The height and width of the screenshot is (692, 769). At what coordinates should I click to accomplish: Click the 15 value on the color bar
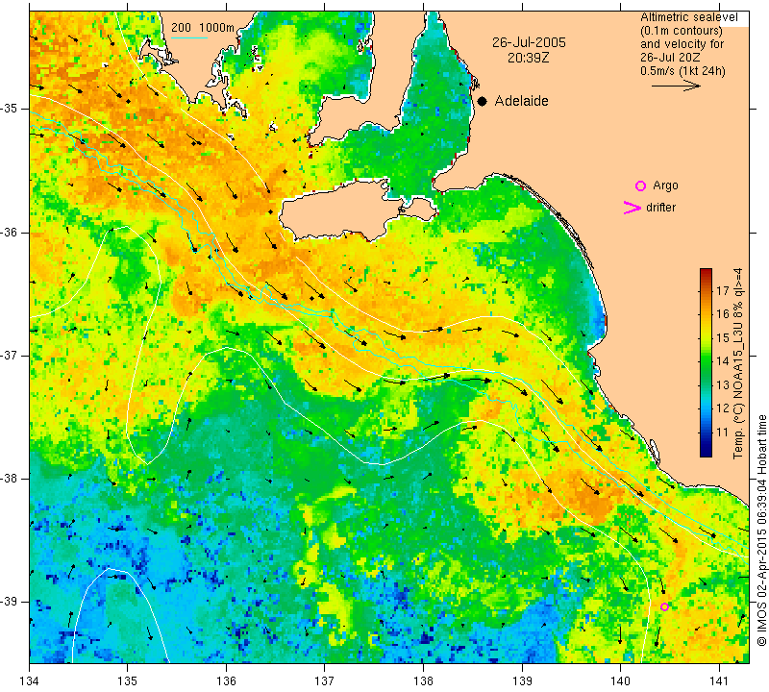click(x=723, y=337)
